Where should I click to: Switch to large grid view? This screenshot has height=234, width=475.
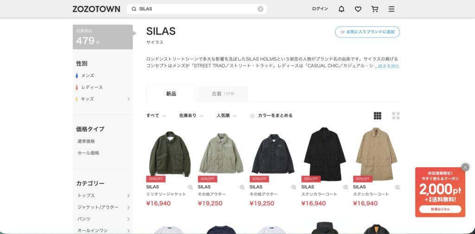point(396,116)
